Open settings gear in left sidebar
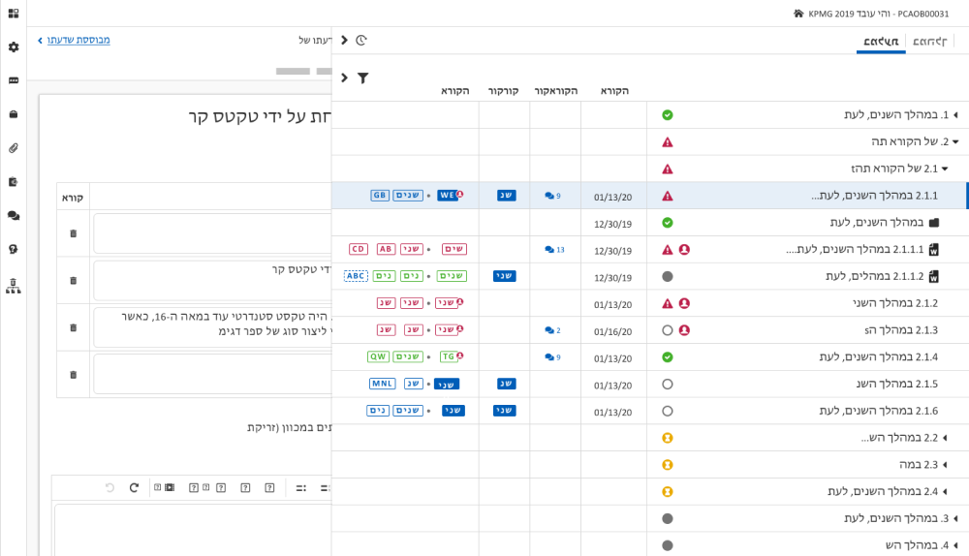969x556 pixels. 14,46
